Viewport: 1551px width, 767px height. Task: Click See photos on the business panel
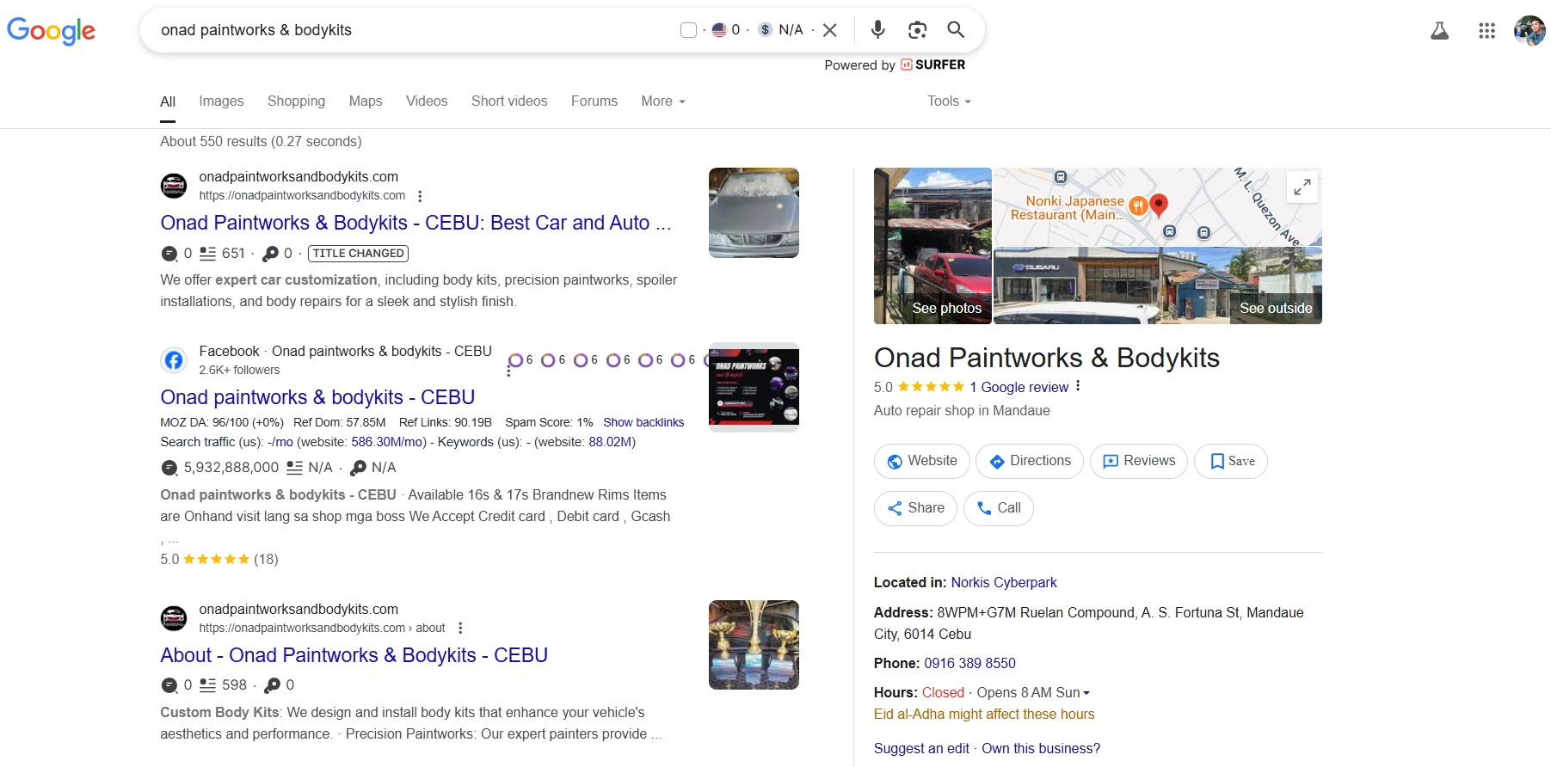pos(932,246)
